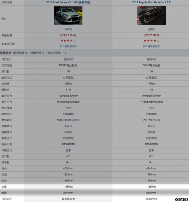189x202 pixels.
Task: Click the 10.68km/ltr fuel consumption value
Action: coord(68,199)
